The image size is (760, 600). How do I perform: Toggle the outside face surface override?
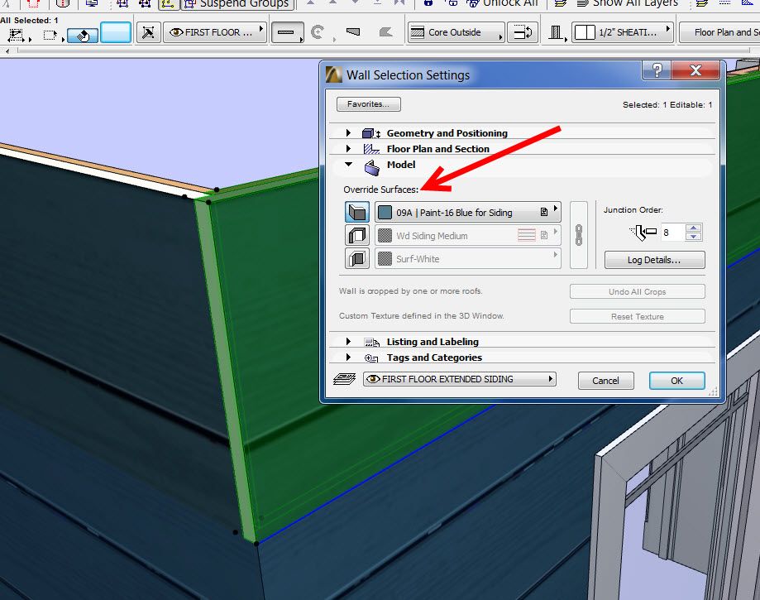pyautogui.click(x=357, y=213)
